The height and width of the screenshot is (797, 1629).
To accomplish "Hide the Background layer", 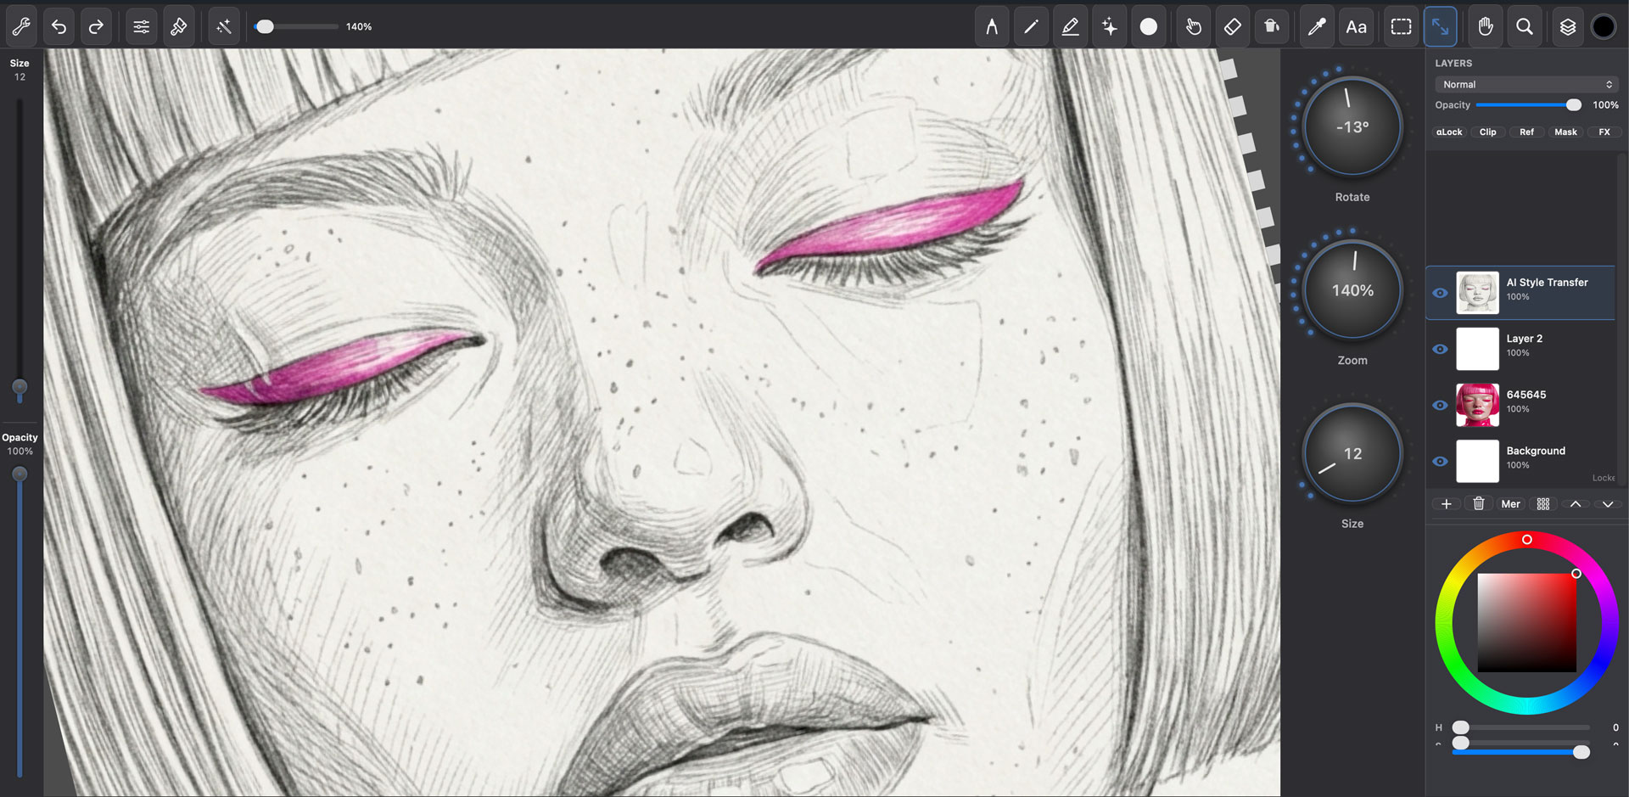I will point(1440,461).
